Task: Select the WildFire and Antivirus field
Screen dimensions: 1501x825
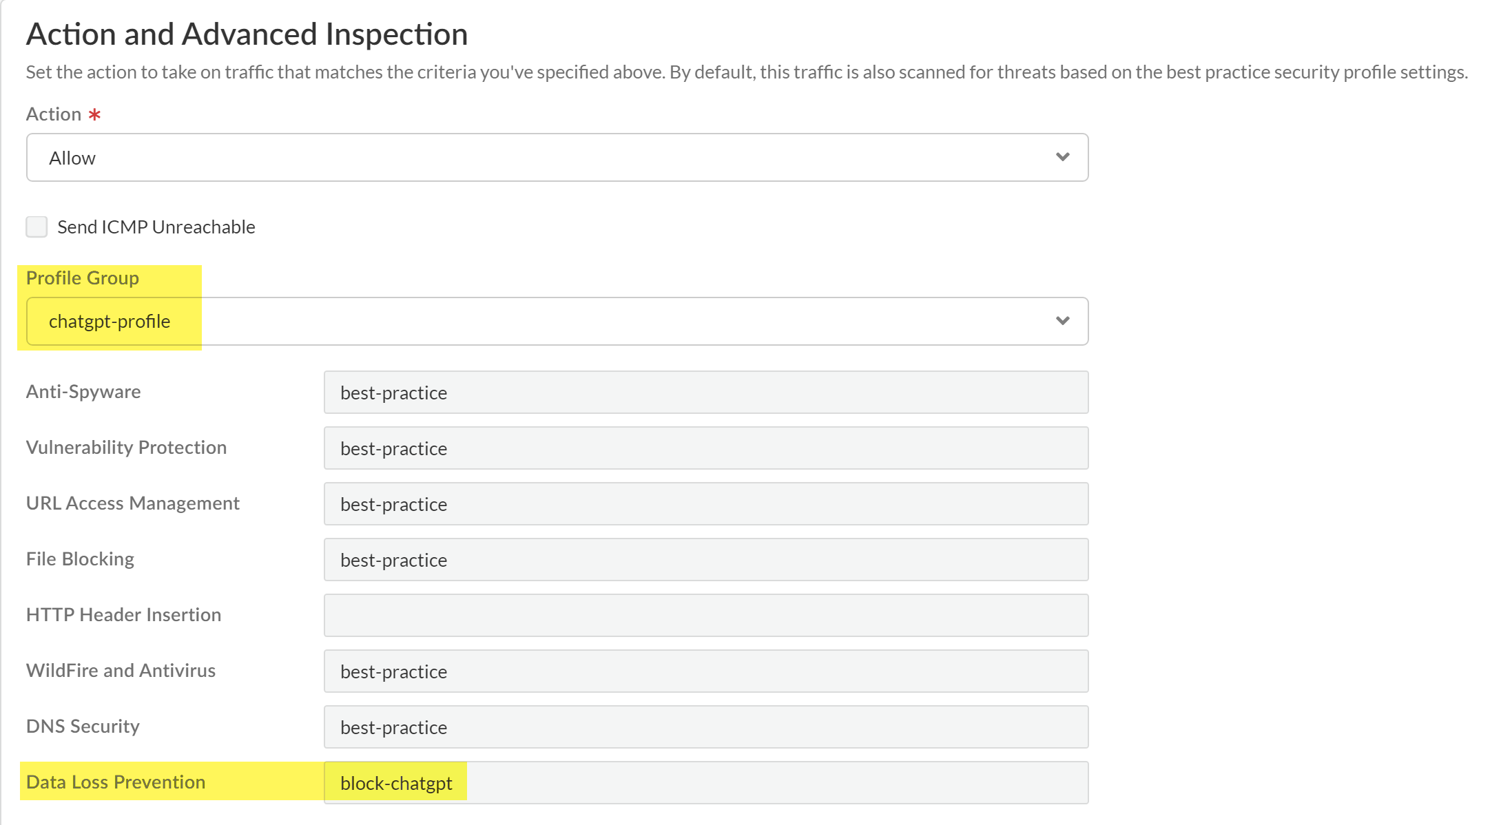Action: tap(705, 671)
